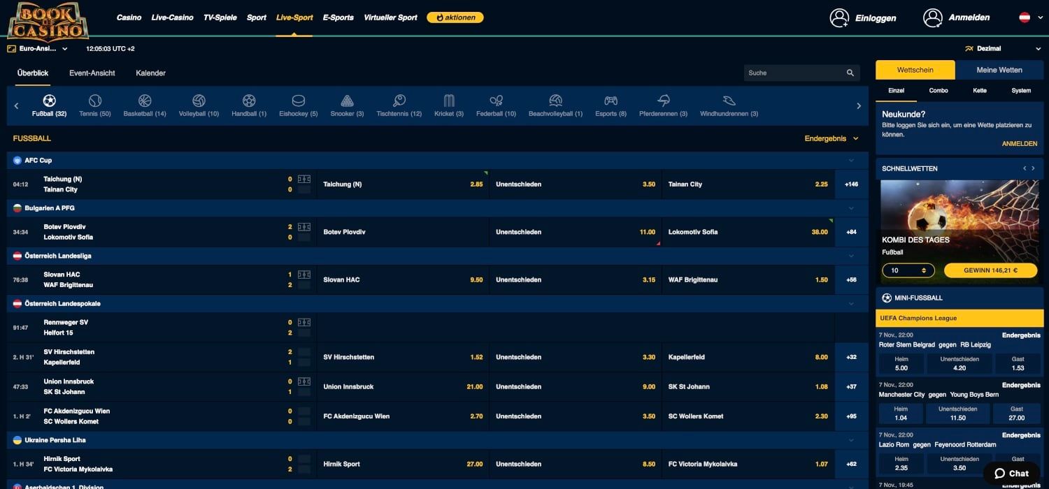Click the ANMELDEN link in Neukunde panel
1049x489 pixels.
1019,143
